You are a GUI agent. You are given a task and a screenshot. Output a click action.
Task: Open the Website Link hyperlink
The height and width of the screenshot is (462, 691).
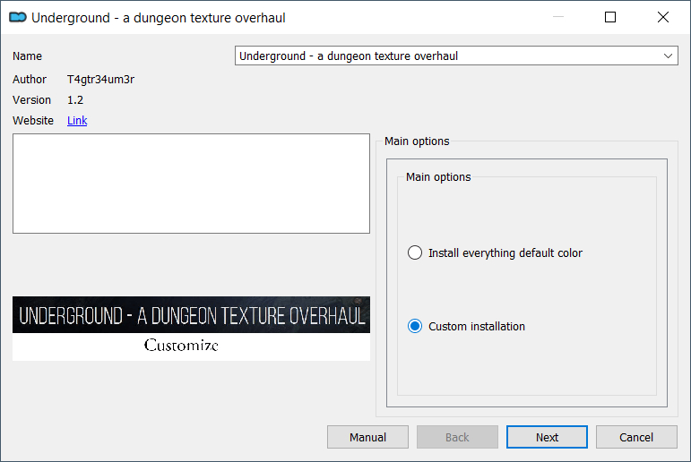click(x=77, y=121)
